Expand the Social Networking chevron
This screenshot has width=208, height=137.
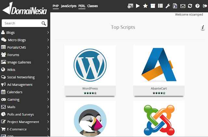point(48,77)
